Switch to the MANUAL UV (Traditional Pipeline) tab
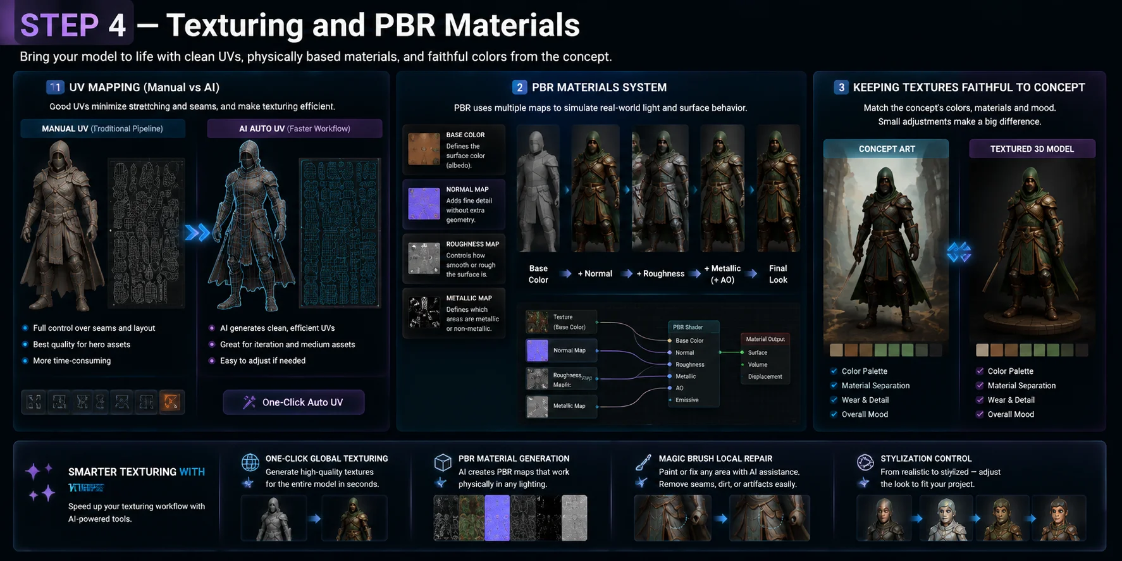 pyautogui.click(x=102, y=128)
